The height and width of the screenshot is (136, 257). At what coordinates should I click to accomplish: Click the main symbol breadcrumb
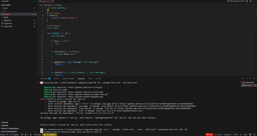[x=60, y=5]
